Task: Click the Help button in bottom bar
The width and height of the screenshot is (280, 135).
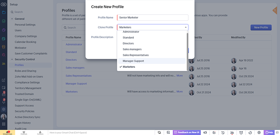Action: [x=269, y=132]
